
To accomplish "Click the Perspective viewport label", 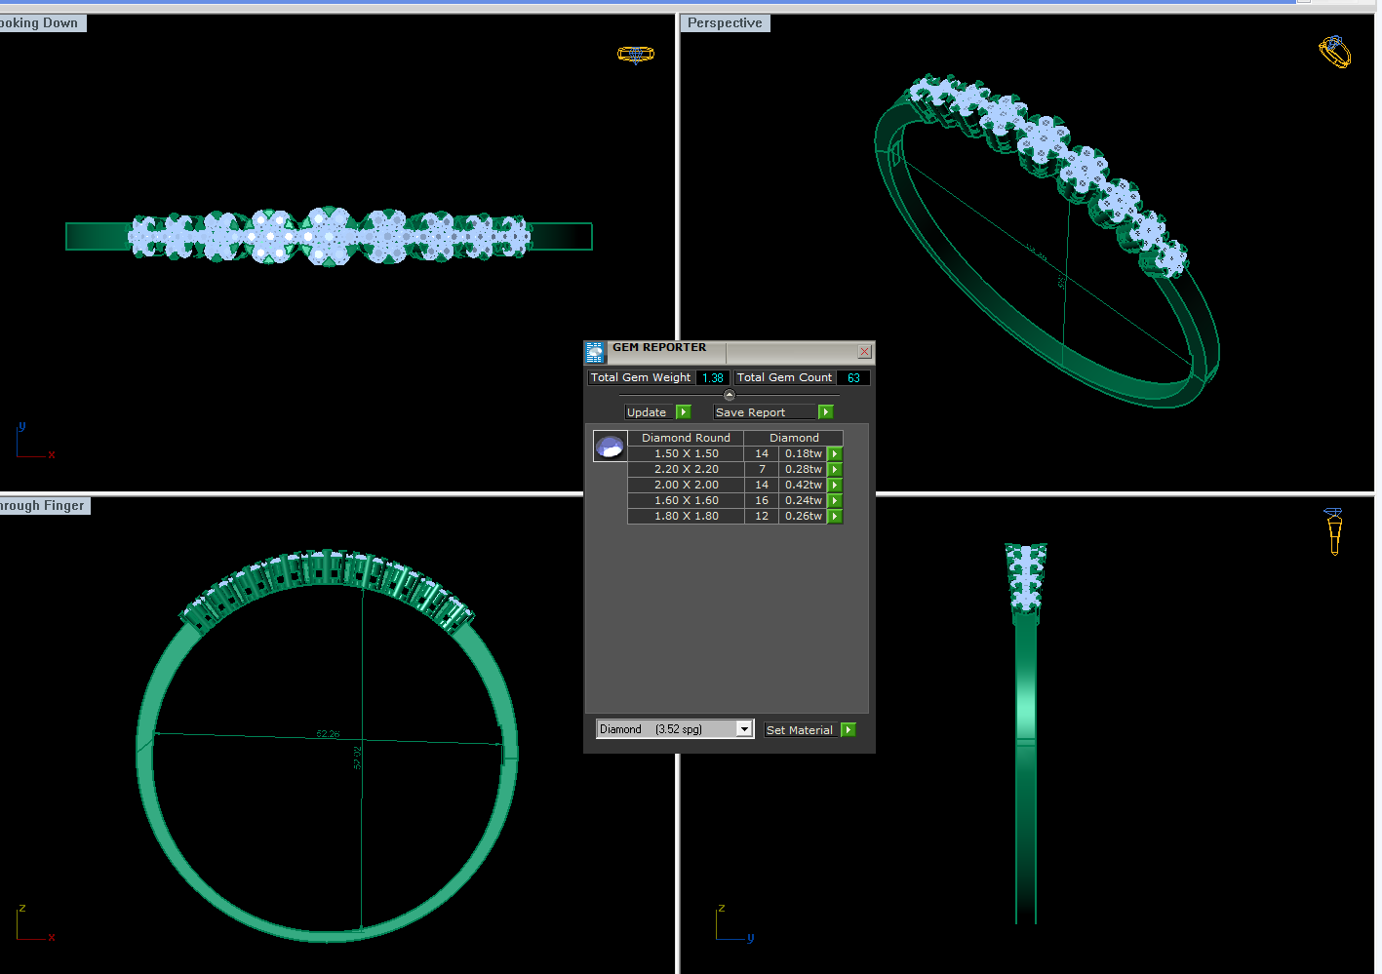I will [725, 23].
